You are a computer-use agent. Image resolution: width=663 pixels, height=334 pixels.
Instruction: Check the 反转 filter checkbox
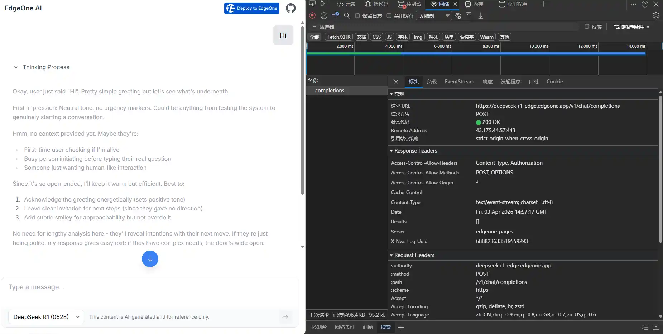587,26
